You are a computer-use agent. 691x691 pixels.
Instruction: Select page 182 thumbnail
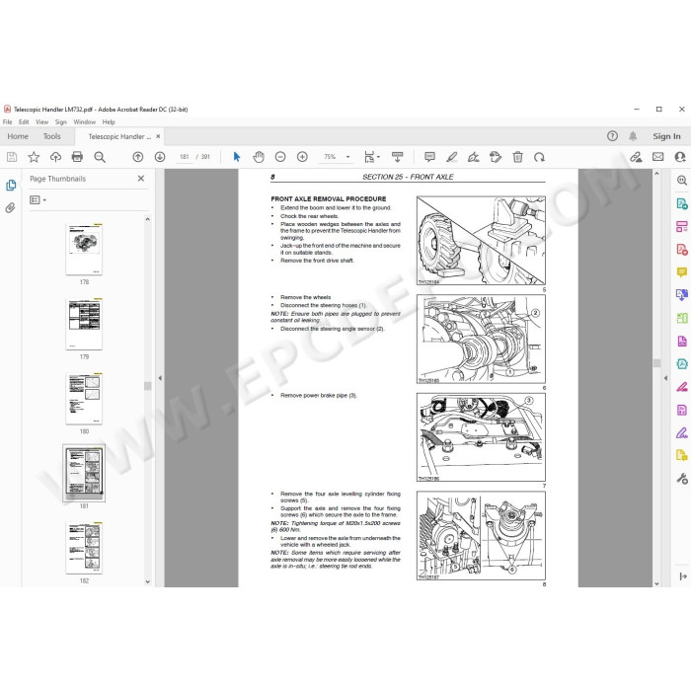(84, 548)
